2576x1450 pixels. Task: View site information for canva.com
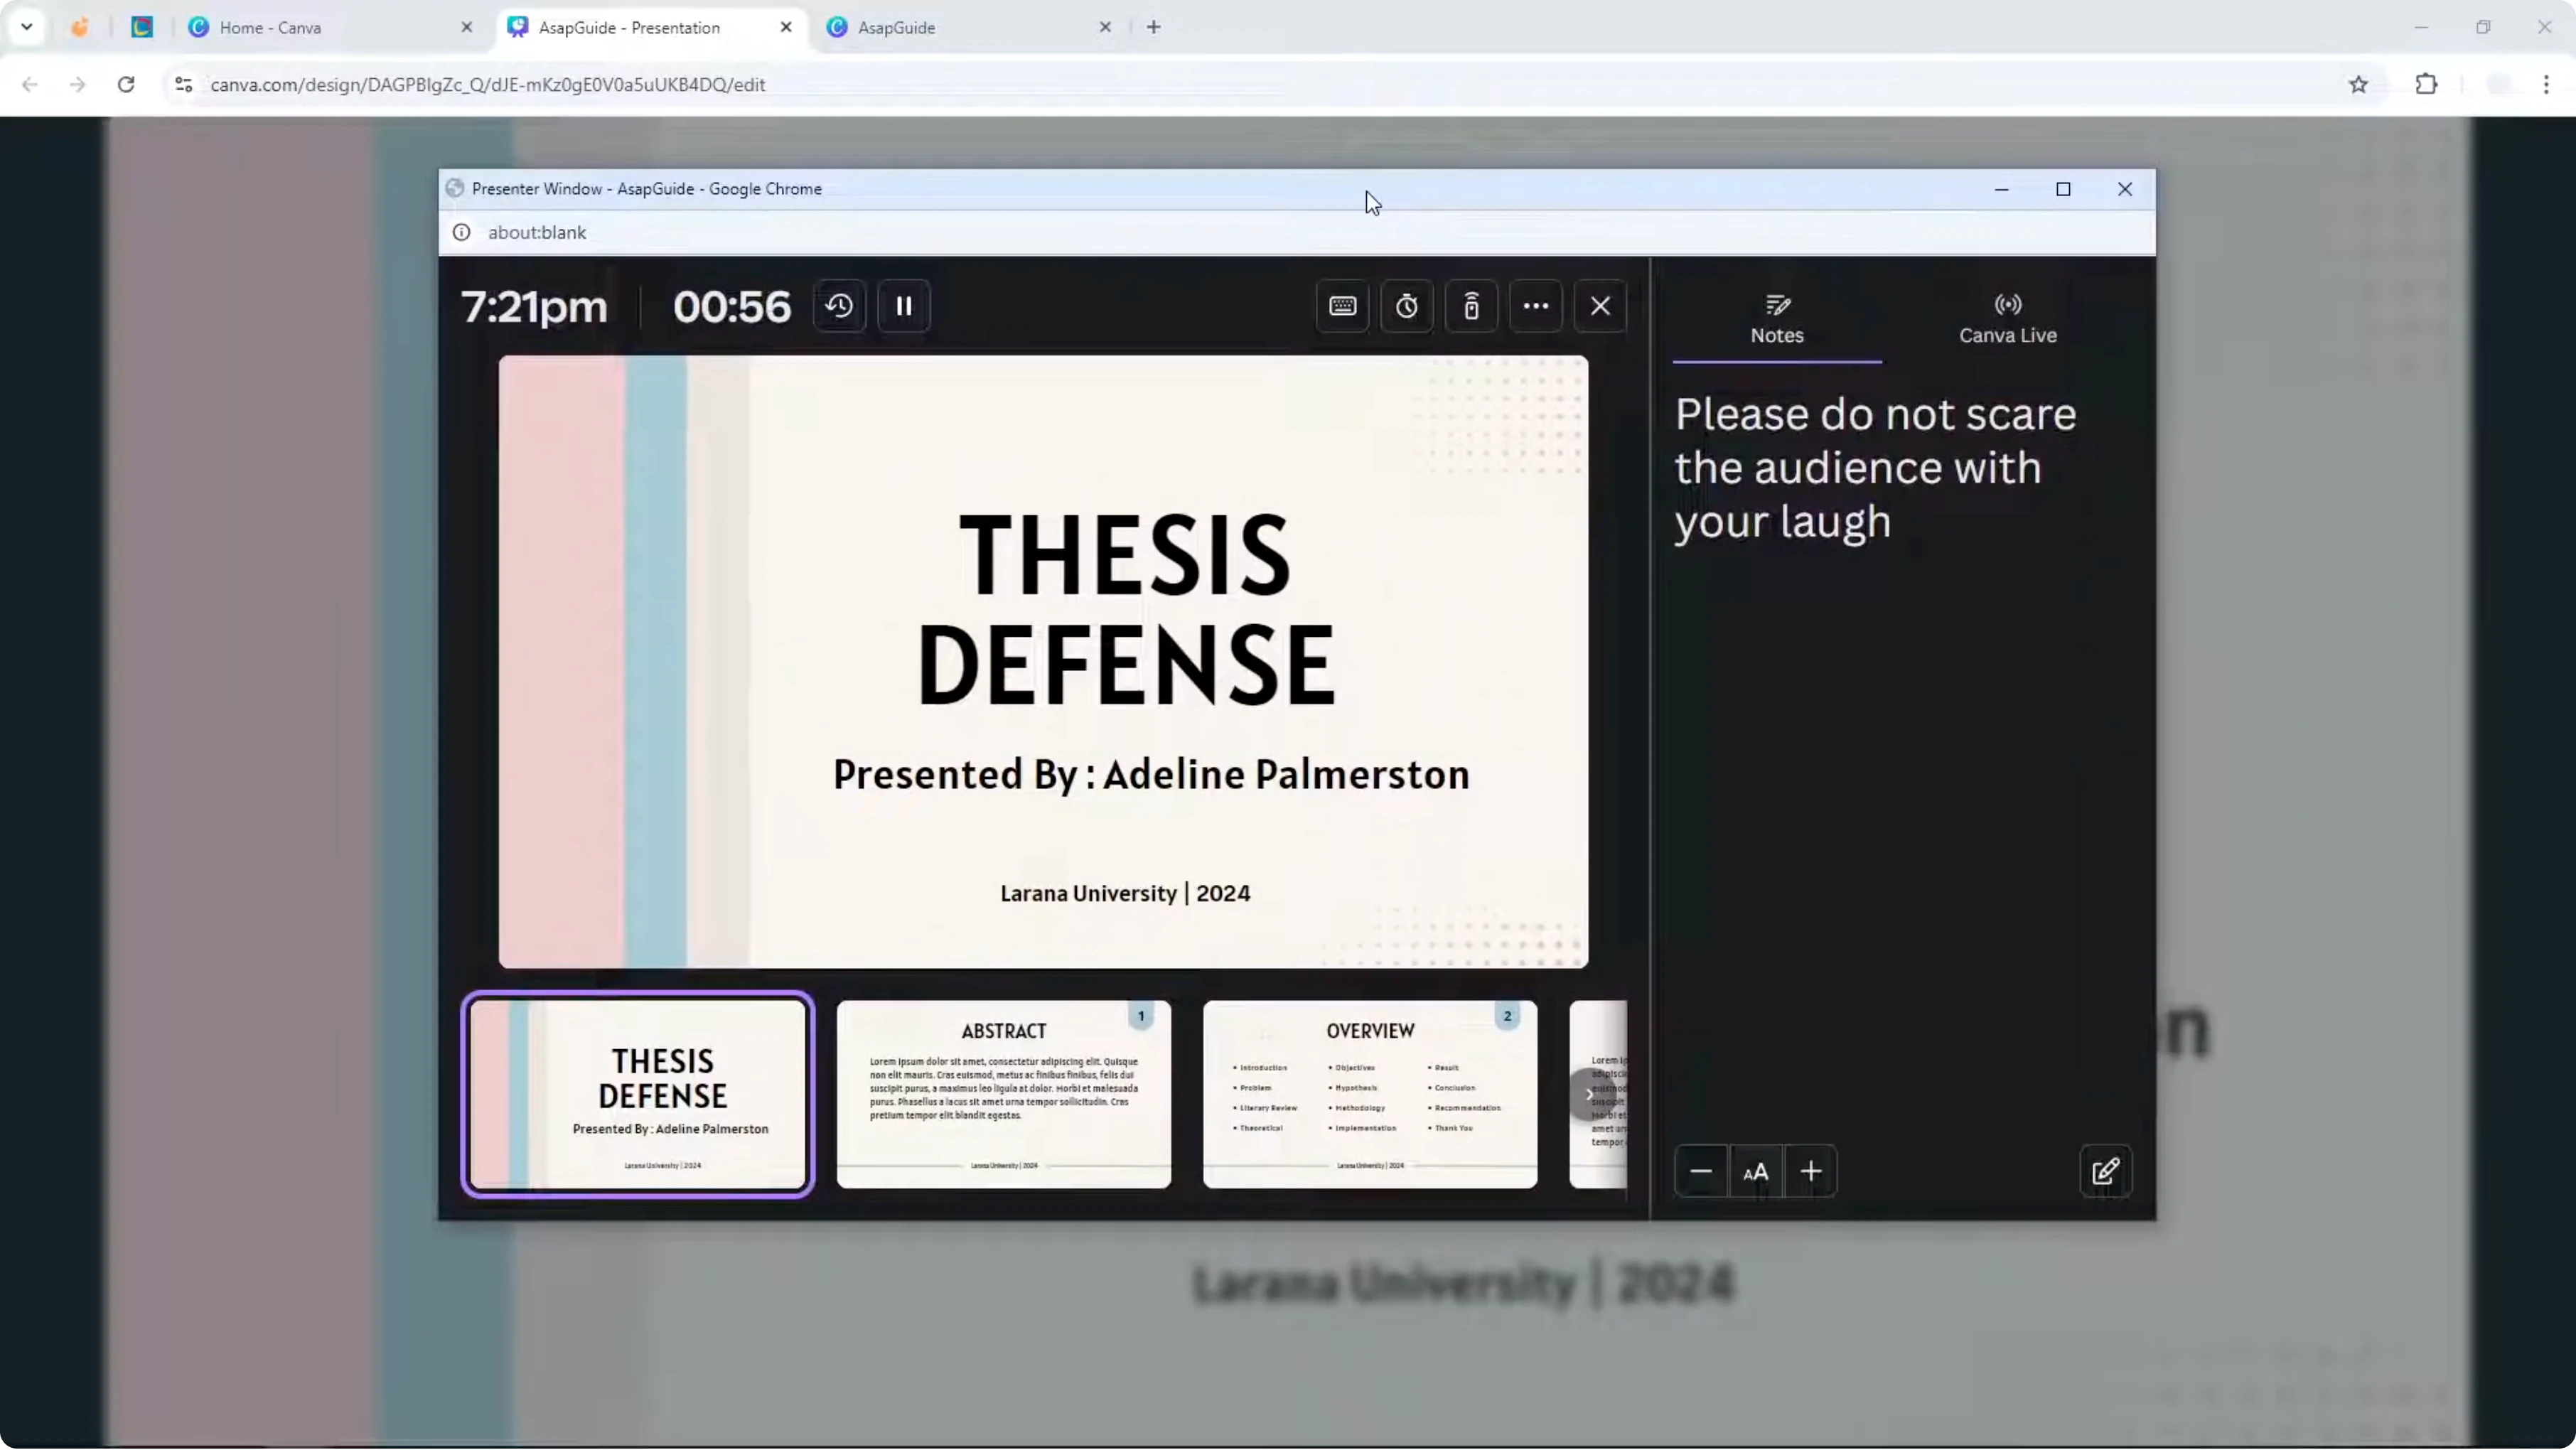pyautogui.click(x=183, y=85)
